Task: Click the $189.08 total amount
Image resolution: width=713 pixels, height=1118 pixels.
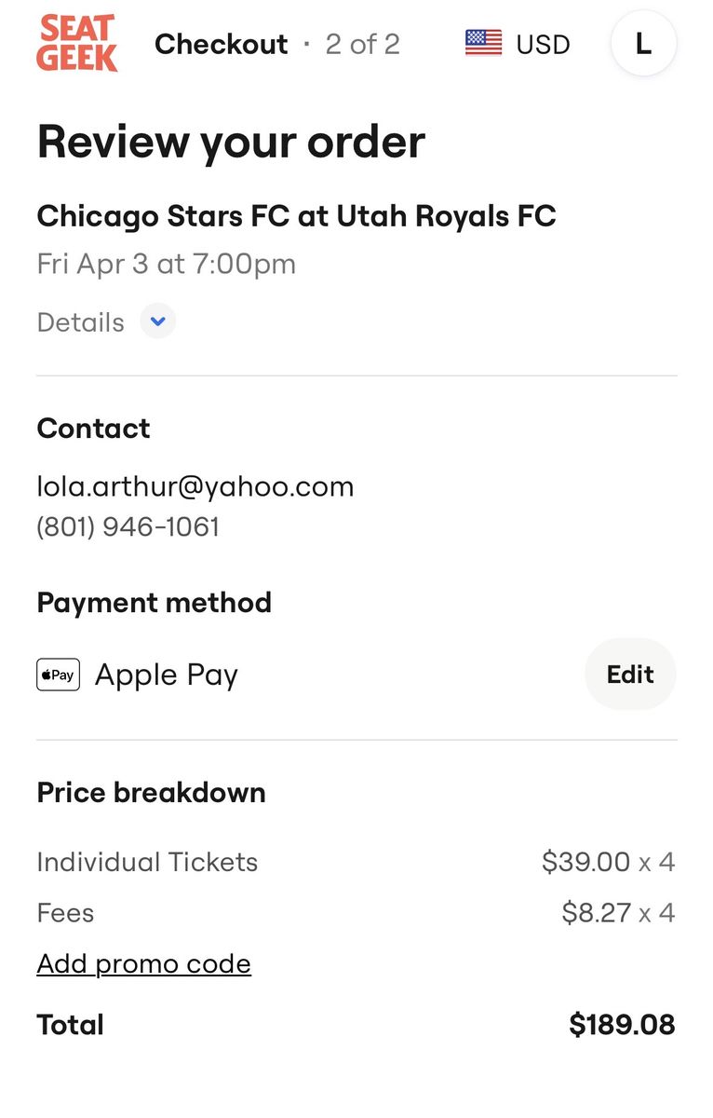Action: (622, 1025)
